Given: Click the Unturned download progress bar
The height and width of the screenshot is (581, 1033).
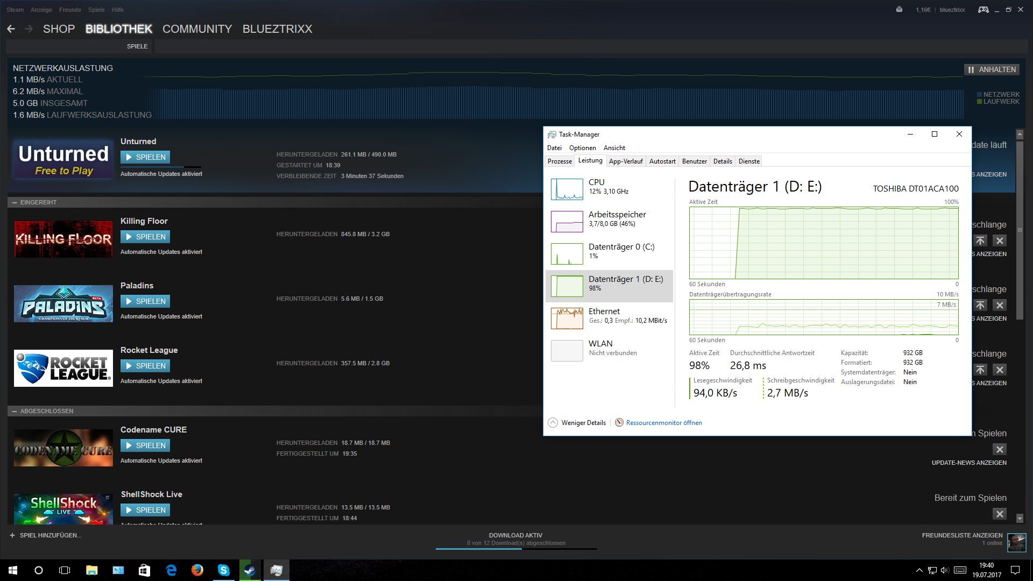Looking at the screenshot, I should [x=160, y=167].
